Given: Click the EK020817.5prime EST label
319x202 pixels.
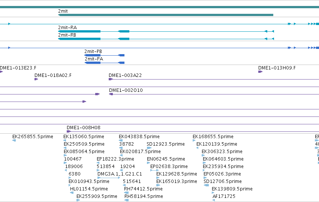Looking at the screenshot, I should (x=140, y=152).
